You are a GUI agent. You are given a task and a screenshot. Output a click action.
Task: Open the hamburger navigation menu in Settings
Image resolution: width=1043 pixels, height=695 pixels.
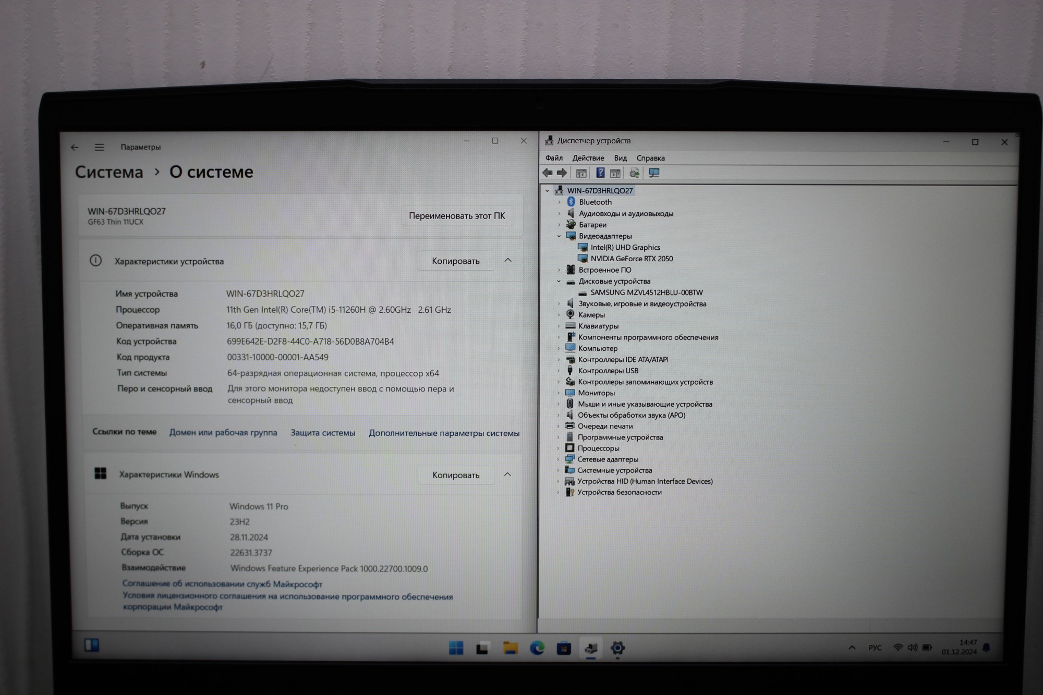[x=99, y=148]
